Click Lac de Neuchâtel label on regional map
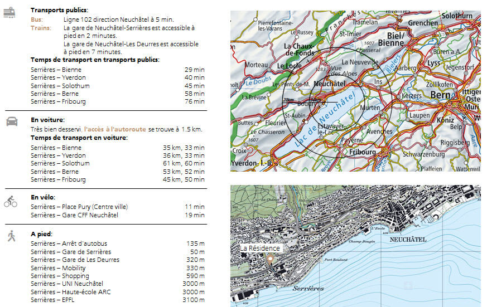Viewport: 487px width, 307px height. 325,120
